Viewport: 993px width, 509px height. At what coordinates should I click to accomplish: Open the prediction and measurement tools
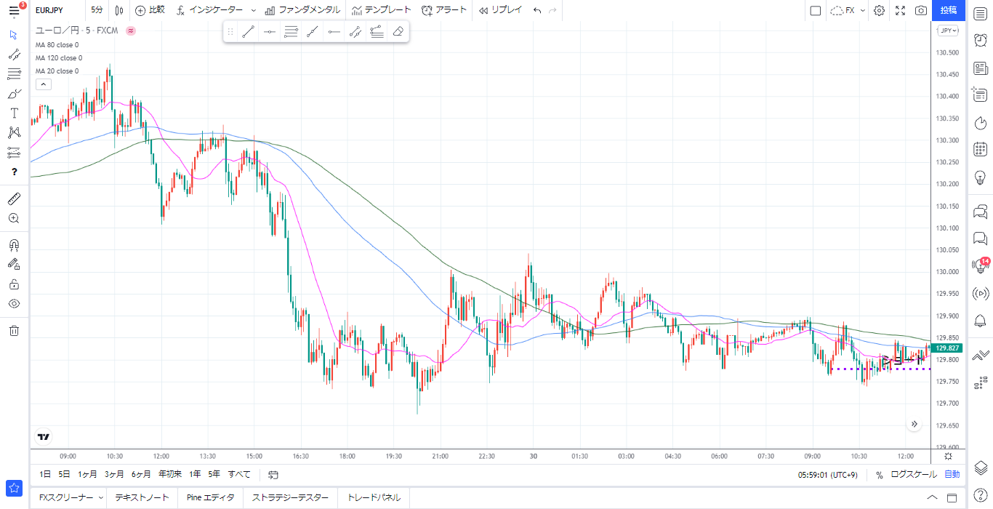click(14, 152)
